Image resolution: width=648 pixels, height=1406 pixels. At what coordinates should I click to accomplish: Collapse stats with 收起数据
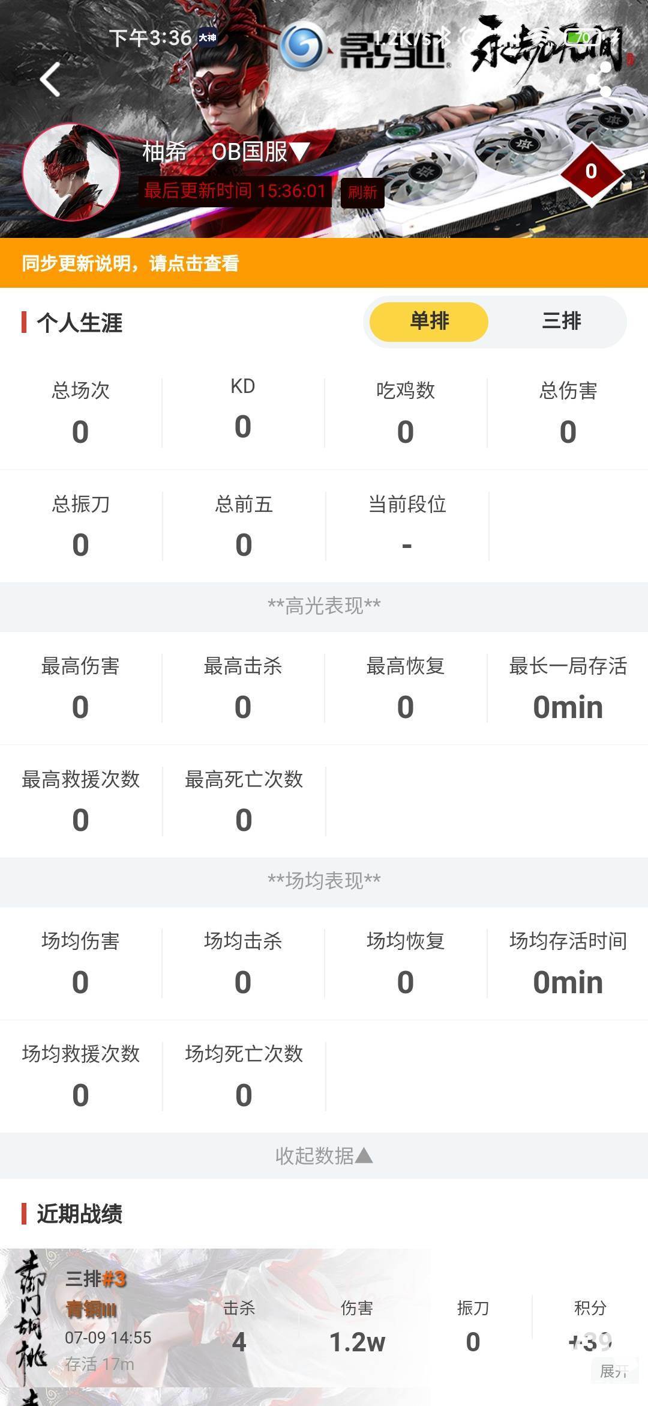pos(324,1155)
